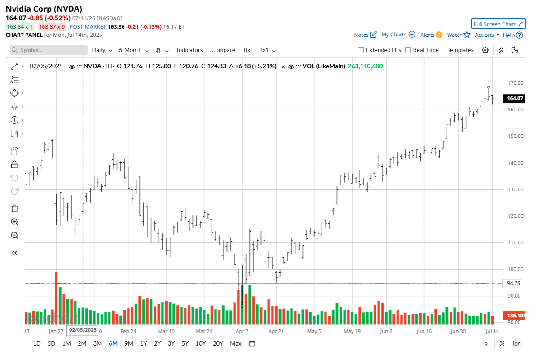Pick the numbered label annotation tool

point(14,120)
